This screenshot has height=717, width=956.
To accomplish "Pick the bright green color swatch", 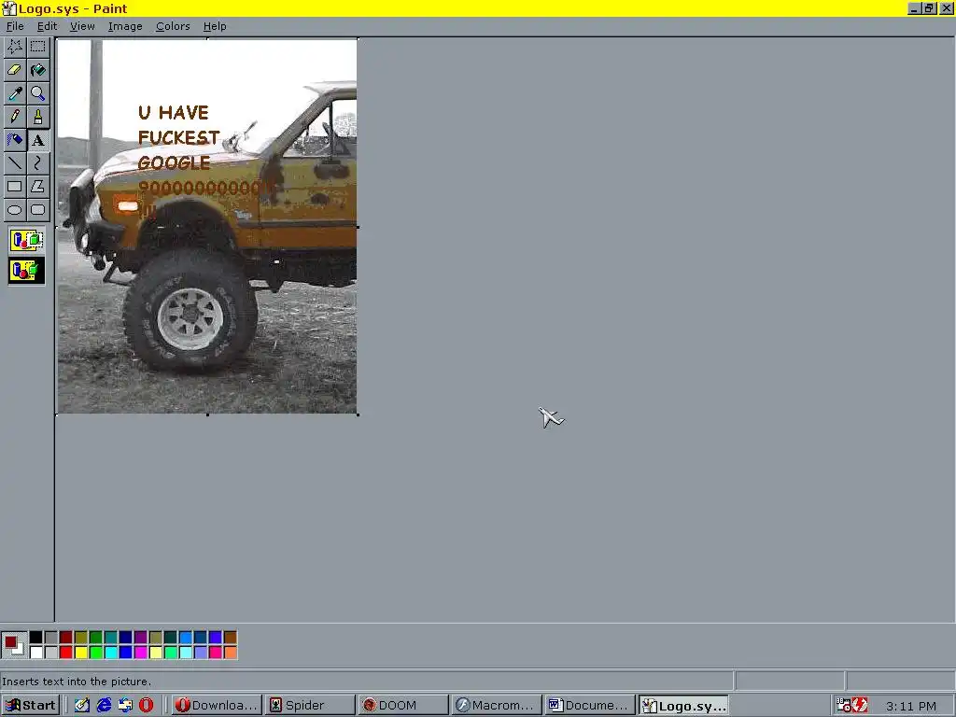I will [x=96, y=653].
